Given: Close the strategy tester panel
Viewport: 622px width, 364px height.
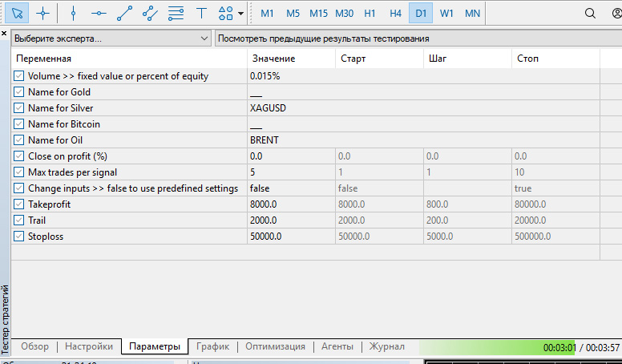Looking at the screenshot, I should tap(4, 34).
